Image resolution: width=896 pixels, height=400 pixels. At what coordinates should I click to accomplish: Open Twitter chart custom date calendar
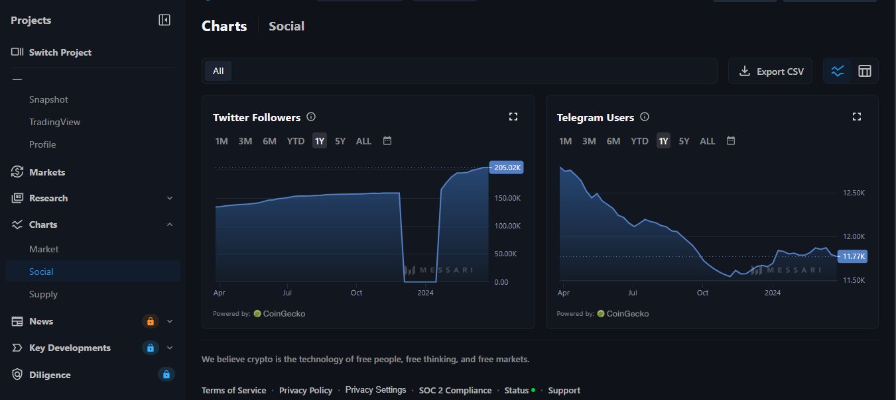click(387, 140)
